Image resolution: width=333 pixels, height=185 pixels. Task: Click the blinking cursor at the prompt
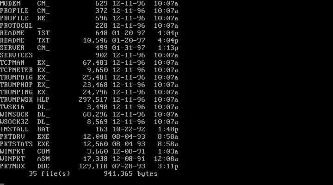pos(2,184)
